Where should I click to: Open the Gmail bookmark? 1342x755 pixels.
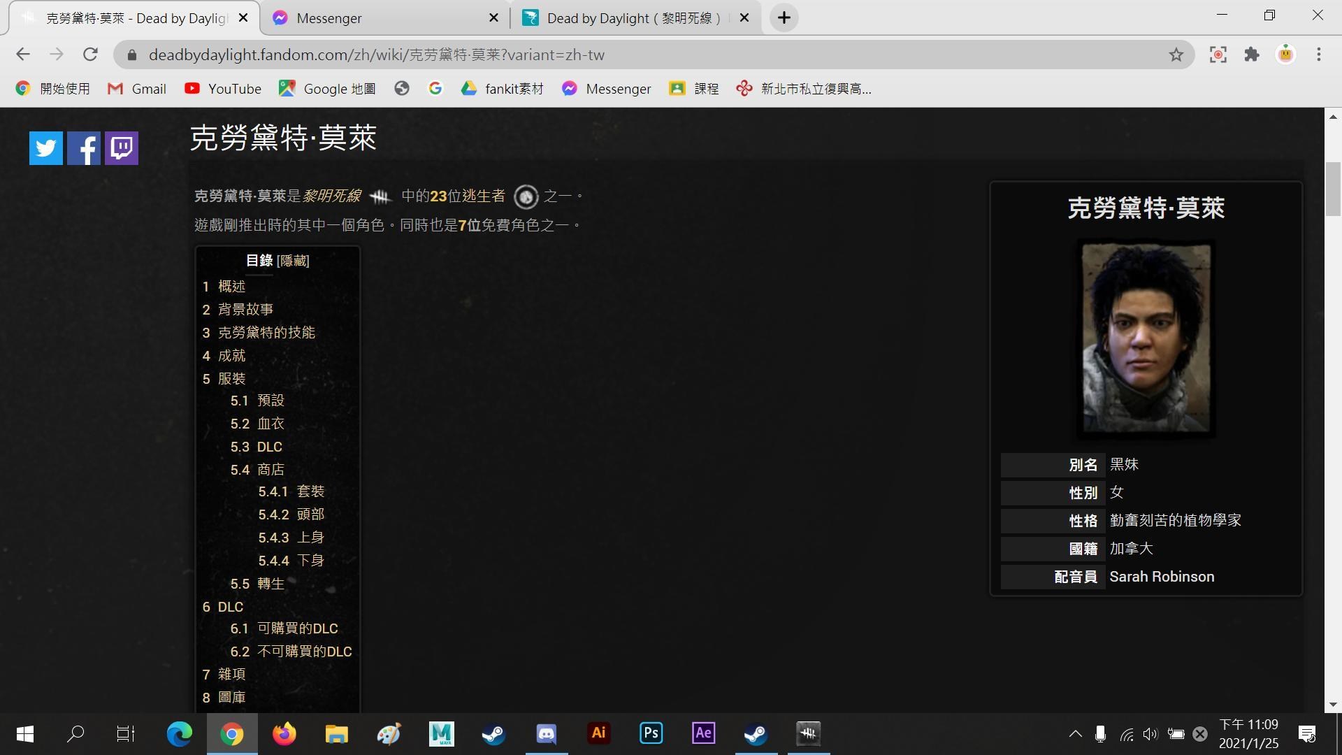[136, 89]
